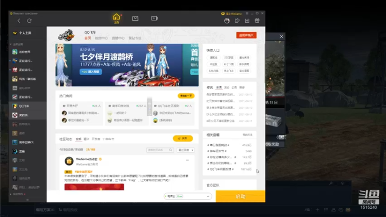Image resolution: width=386 pixels, height=217 pixels.
Task: Select 堡垒 in the game sidebar
Action: point(28,151)
